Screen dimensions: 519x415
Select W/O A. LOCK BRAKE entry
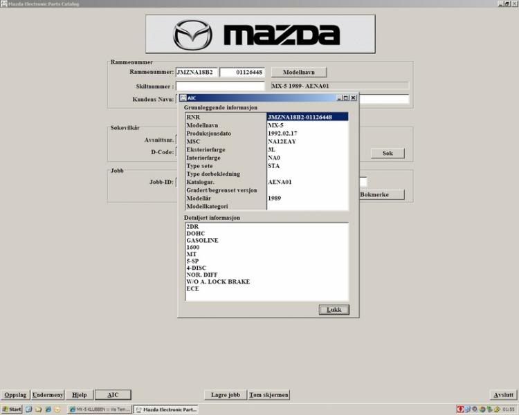218,282
